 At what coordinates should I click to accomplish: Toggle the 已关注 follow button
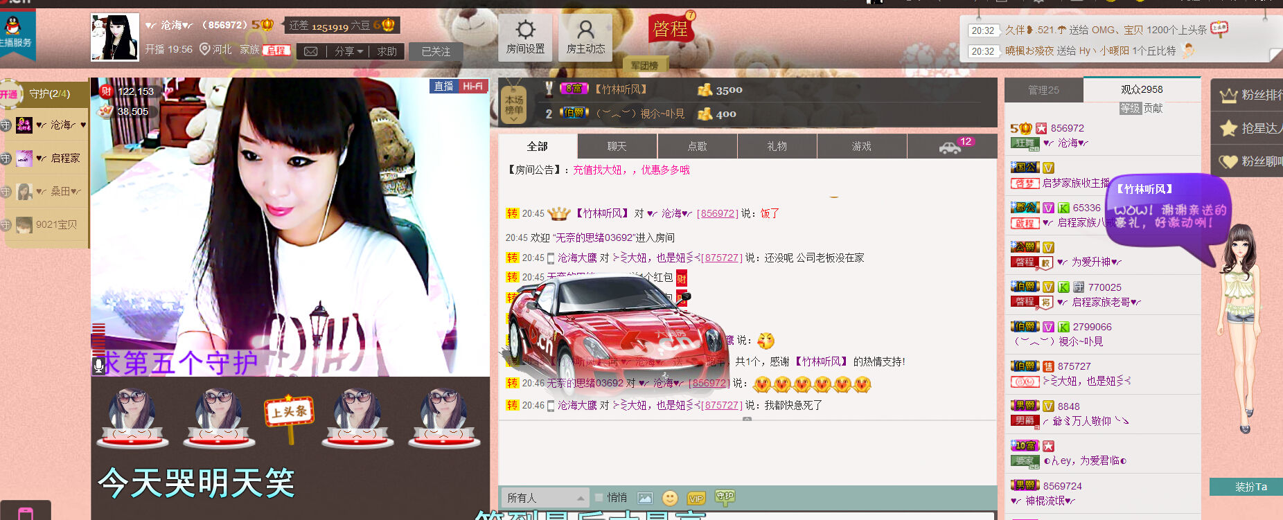pos(436,52)
